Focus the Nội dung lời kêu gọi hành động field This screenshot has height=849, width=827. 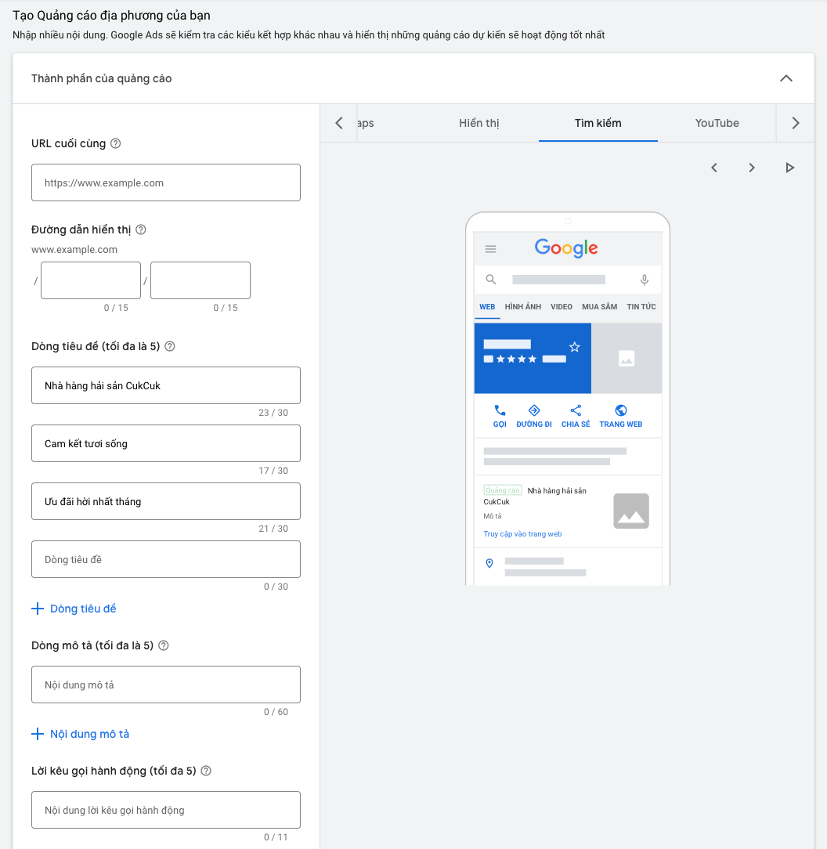pos(166,810)
